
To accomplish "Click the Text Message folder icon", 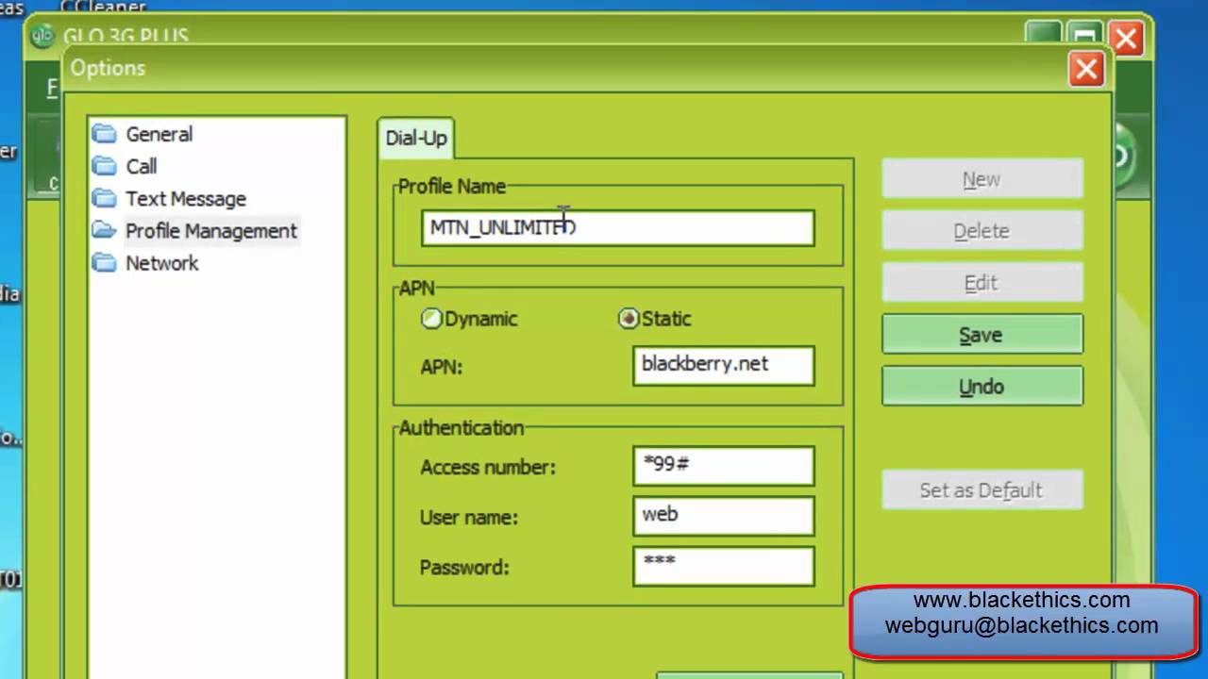I will [x=104, y=198].
